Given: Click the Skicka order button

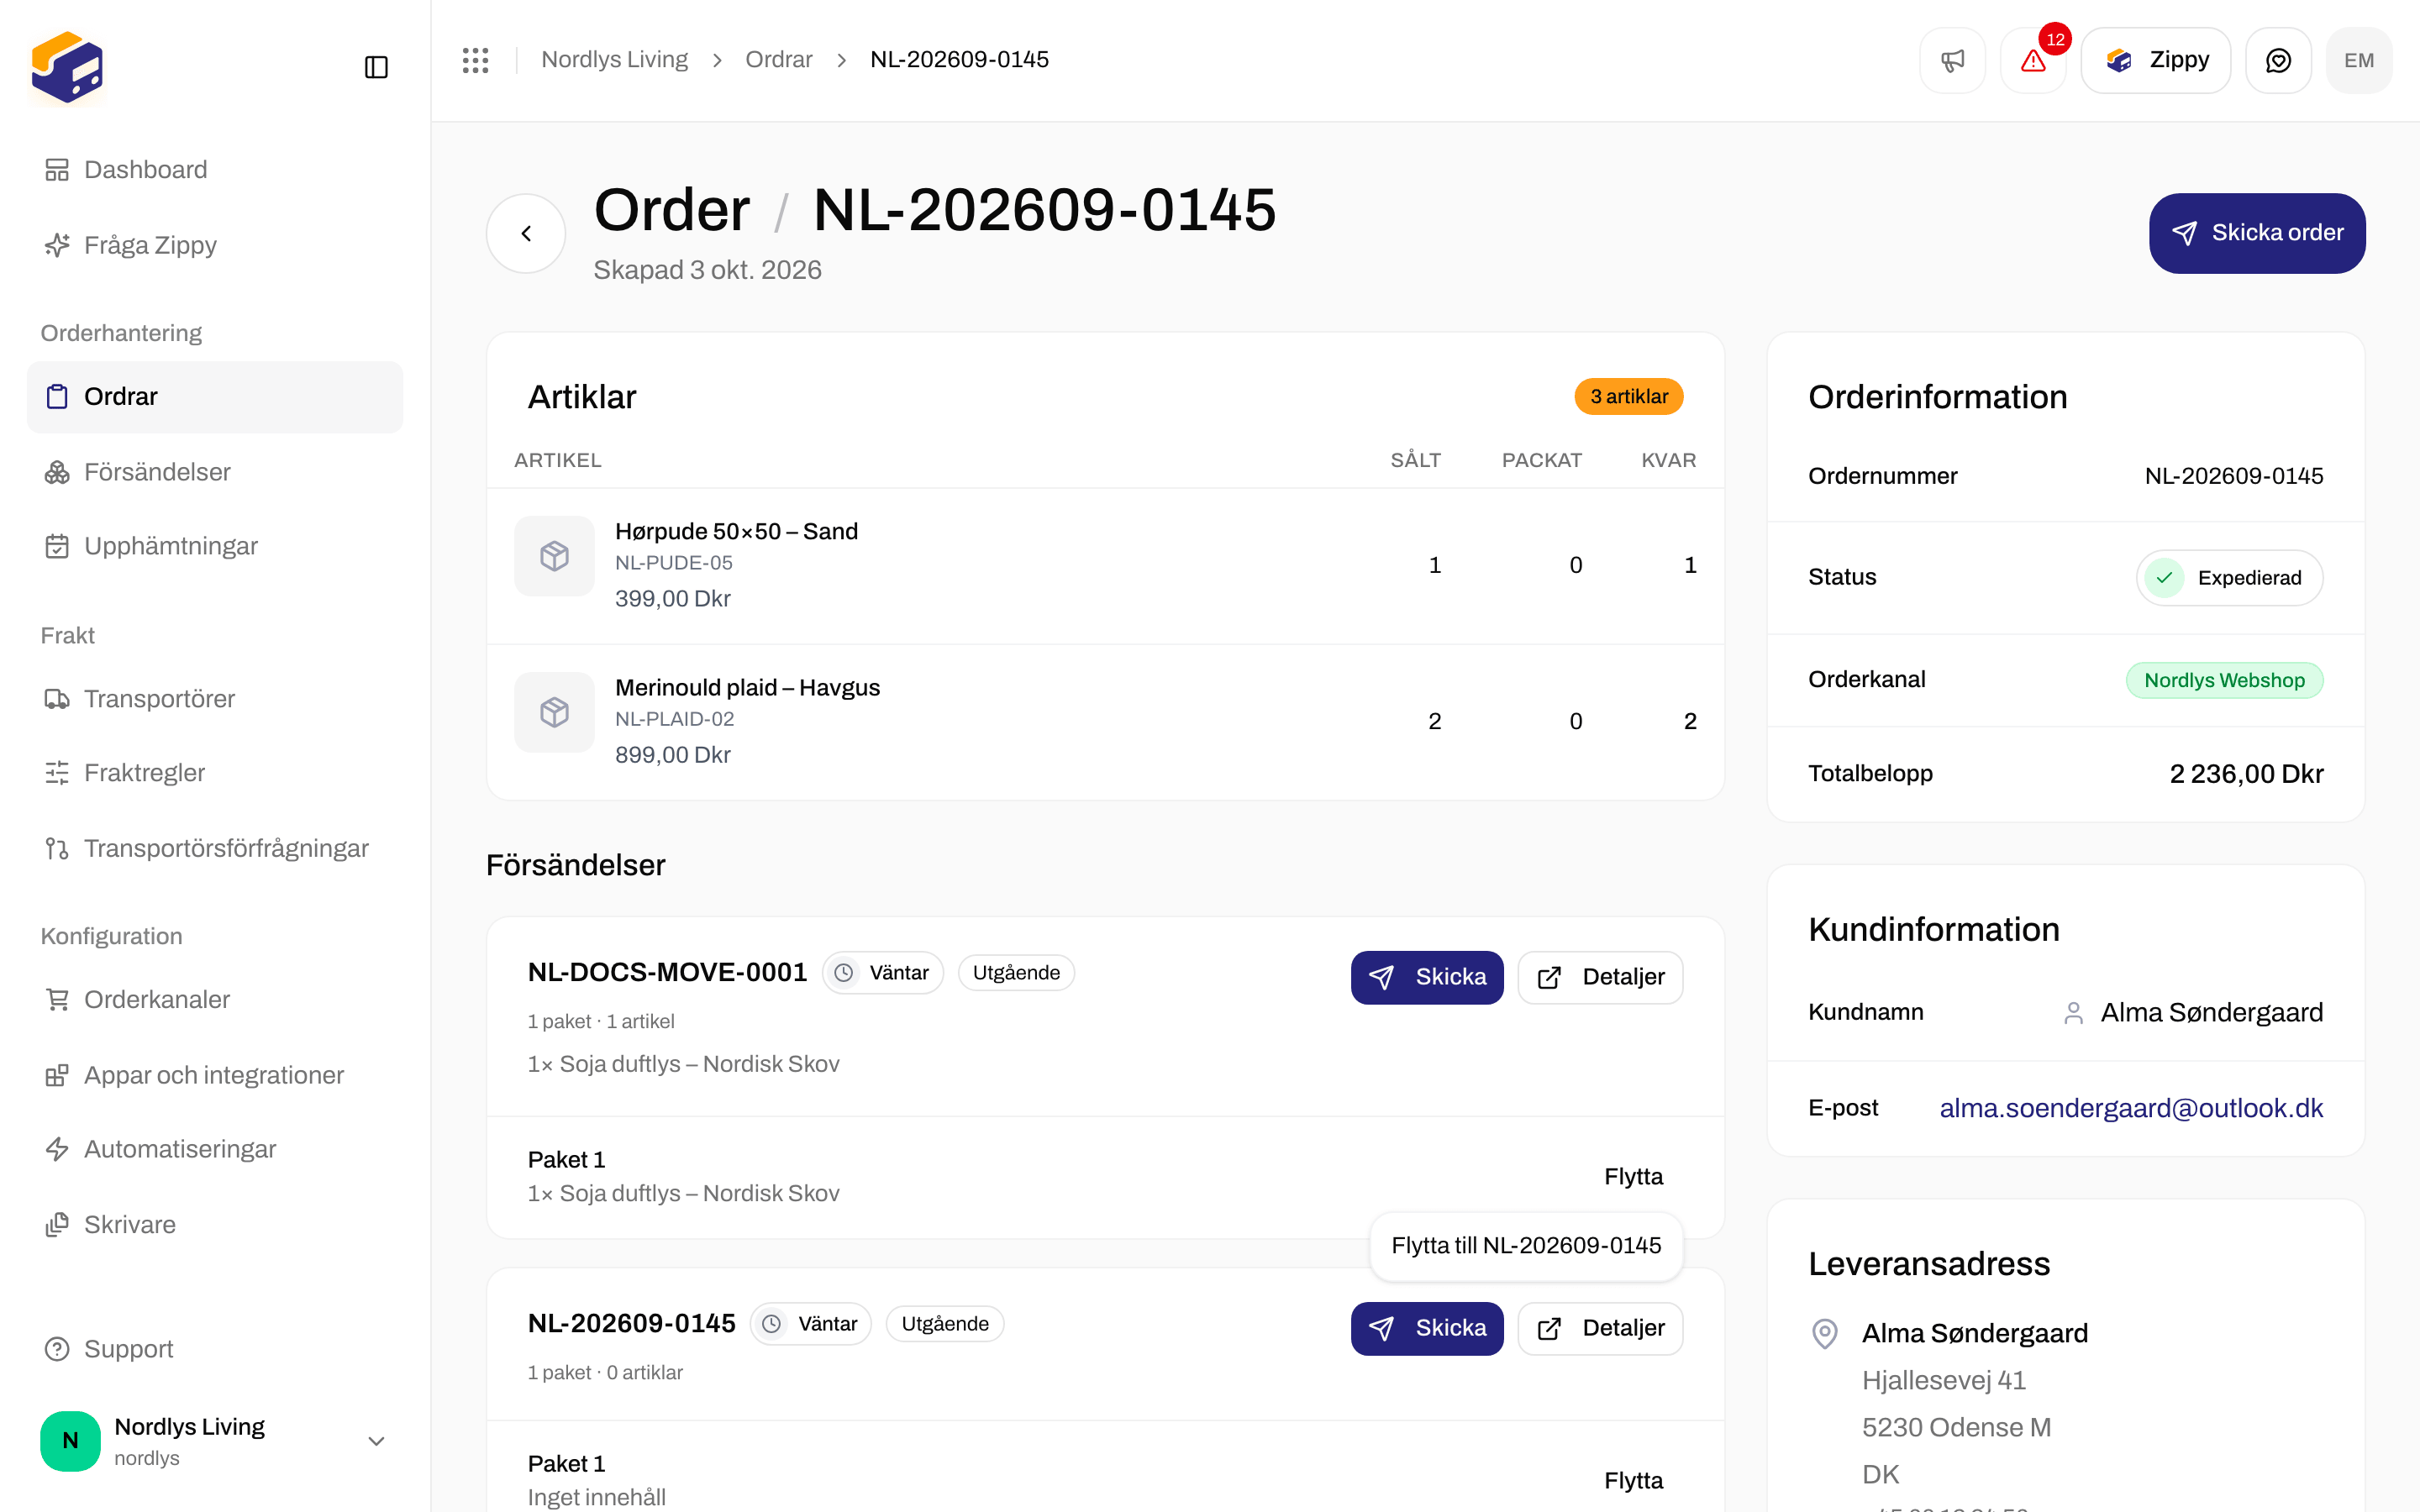Looking at the screenshot, I should tap(2257, 233).
